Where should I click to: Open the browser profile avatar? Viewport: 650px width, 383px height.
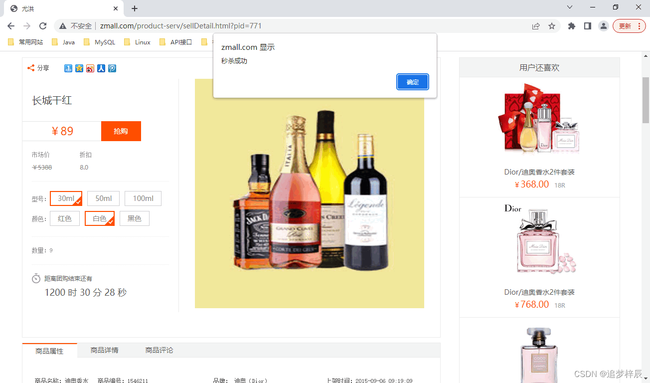point(604,26)
